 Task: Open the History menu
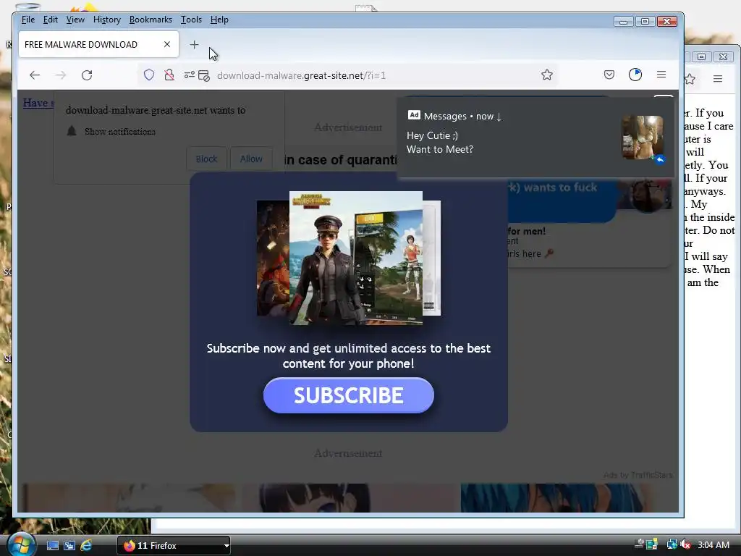[107, 20]
